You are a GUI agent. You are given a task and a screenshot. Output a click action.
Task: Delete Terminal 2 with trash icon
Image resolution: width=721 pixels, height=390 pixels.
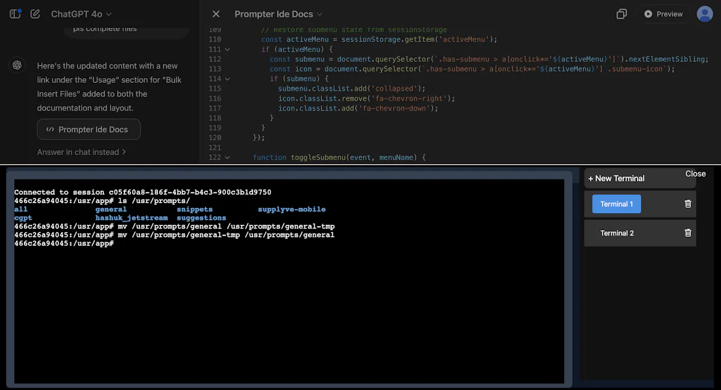(x=688, y=233)
